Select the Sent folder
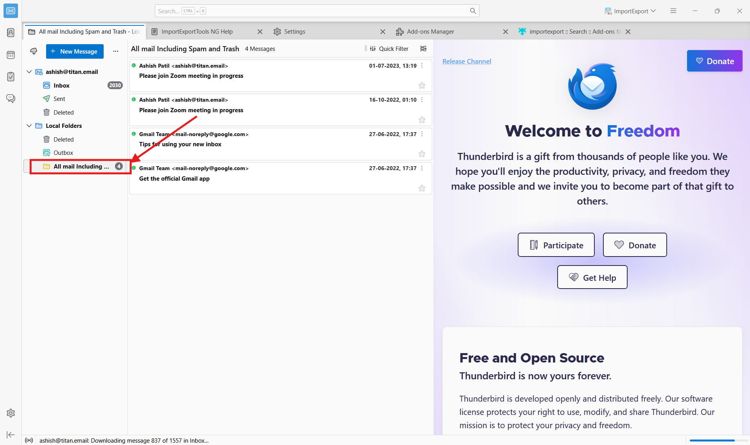750x445 pixels. [x=75, y=99]
